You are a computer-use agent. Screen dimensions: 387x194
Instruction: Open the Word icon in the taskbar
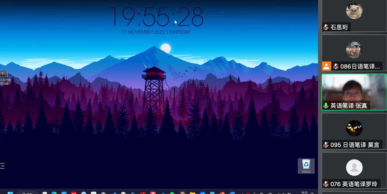pos(232,193)
